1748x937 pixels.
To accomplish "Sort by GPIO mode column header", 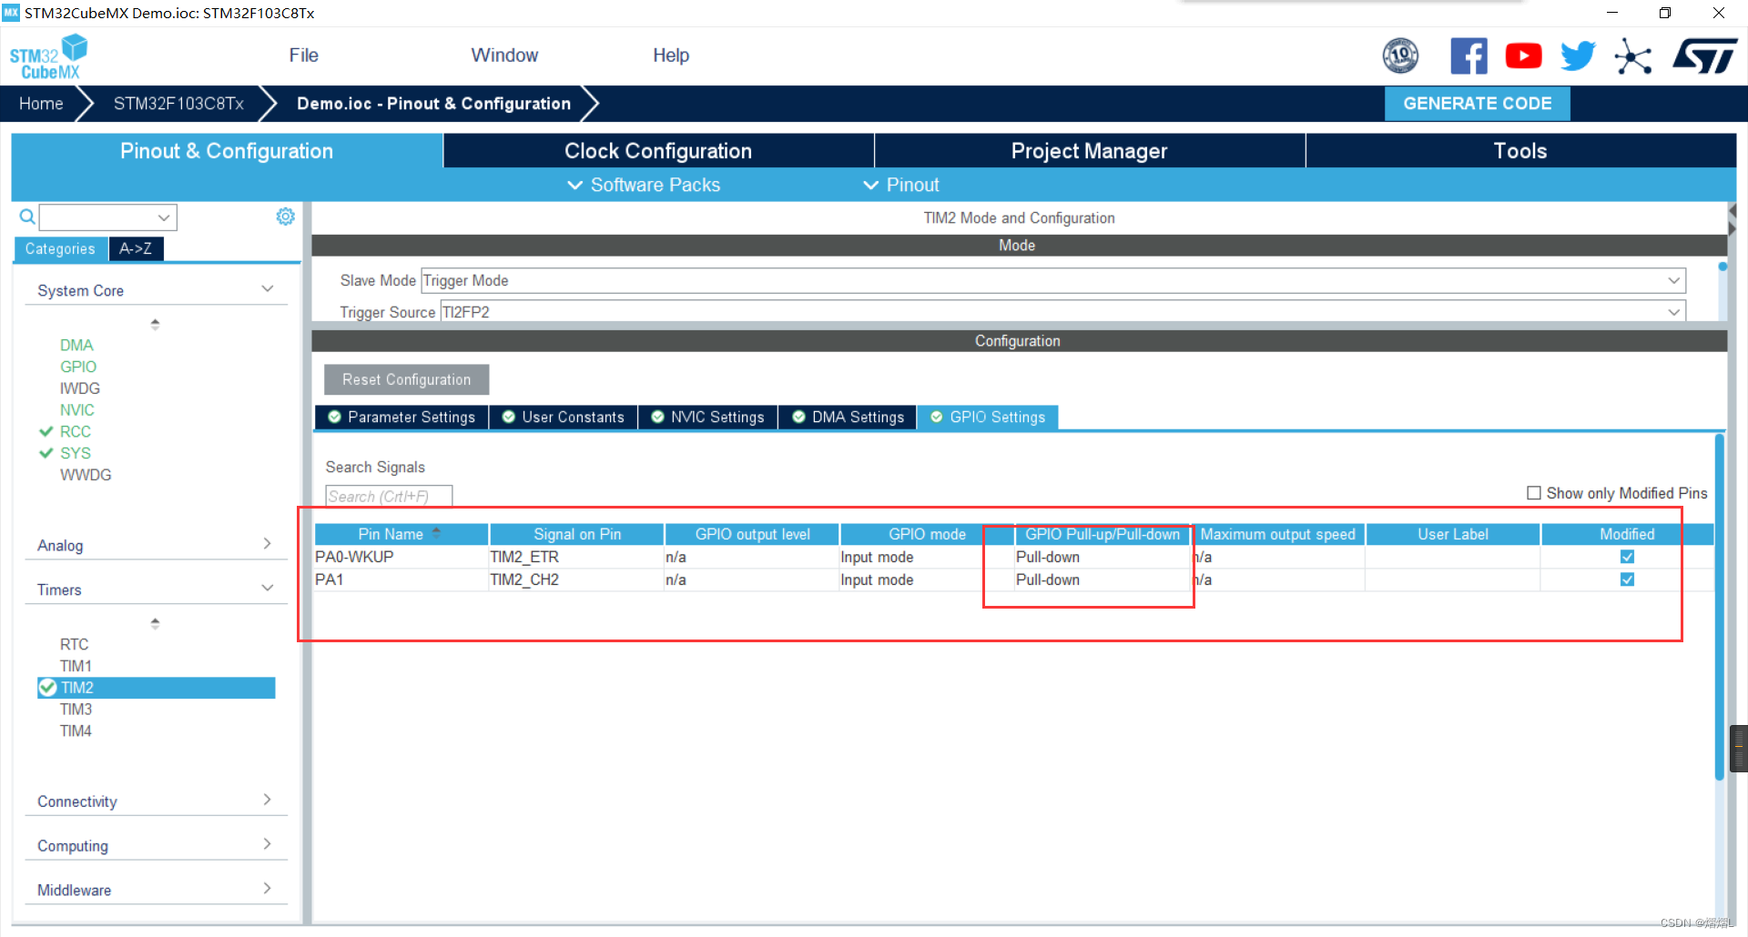I will (x=927, y=534).
